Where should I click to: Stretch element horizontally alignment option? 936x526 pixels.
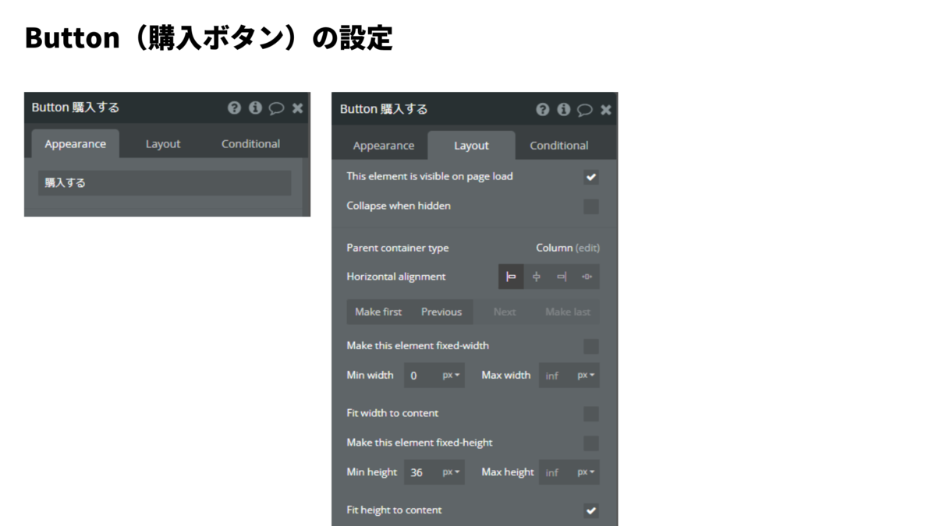587,277
